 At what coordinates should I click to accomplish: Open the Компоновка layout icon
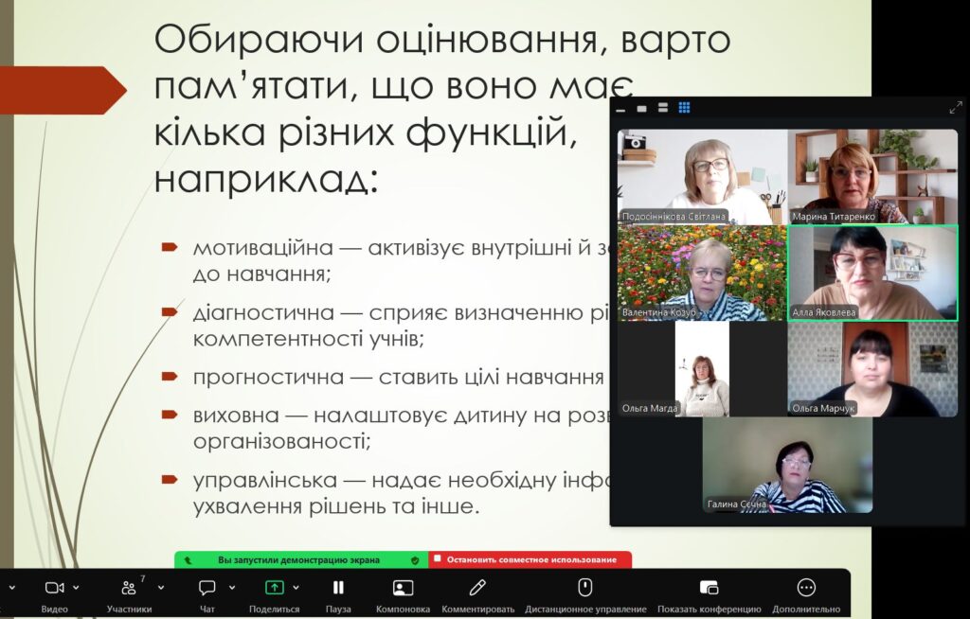(x=403, y=588)
